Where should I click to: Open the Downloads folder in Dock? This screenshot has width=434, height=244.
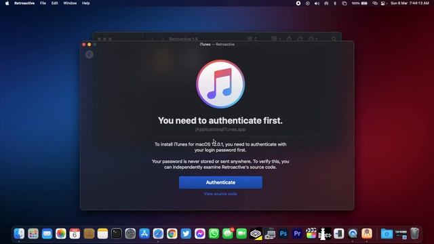tap(387, 234)
